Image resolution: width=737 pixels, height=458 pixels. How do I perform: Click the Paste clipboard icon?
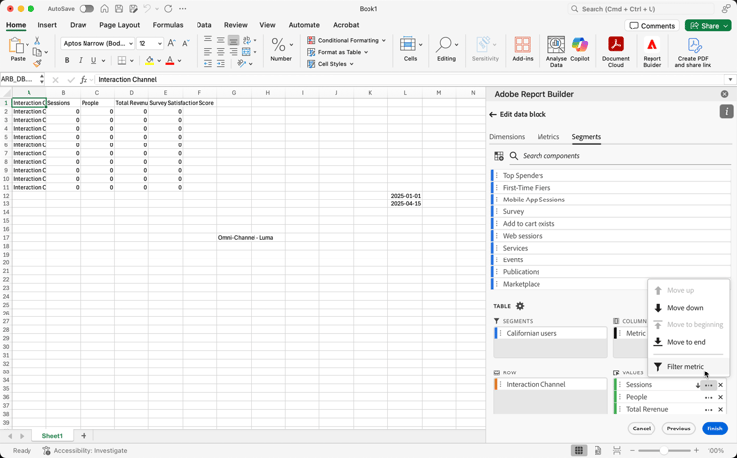(x=17, y=46)
